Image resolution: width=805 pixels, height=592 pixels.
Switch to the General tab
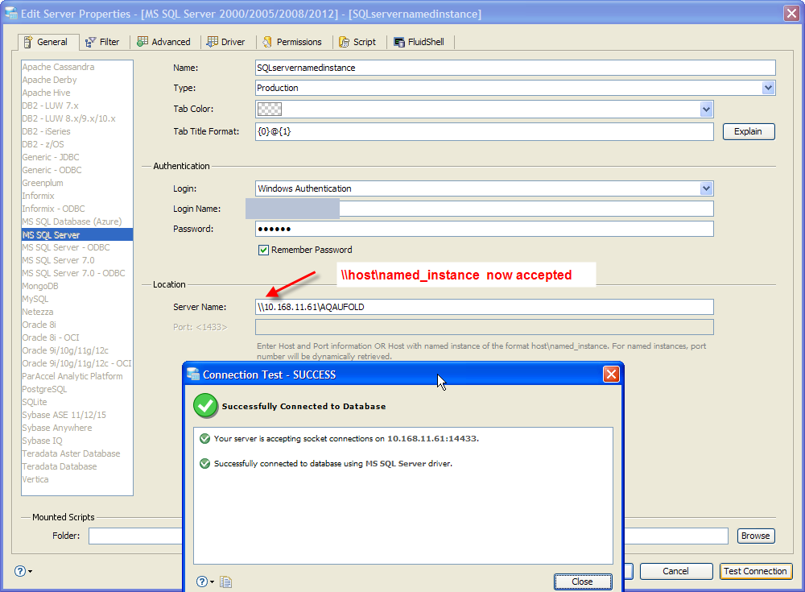click(48, 42)
